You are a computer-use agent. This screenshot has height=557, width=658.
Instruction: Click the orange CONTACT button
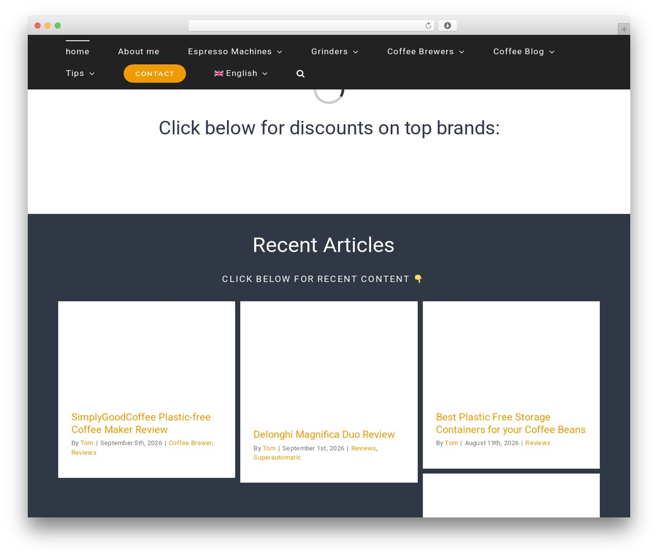coord(155,73)
